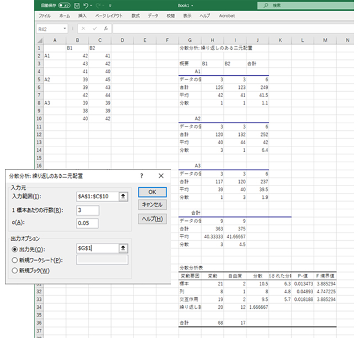The width and height of the screenshot is (359, 338).
Task: Click the Redo icon
Action: [x=98, y=6]
